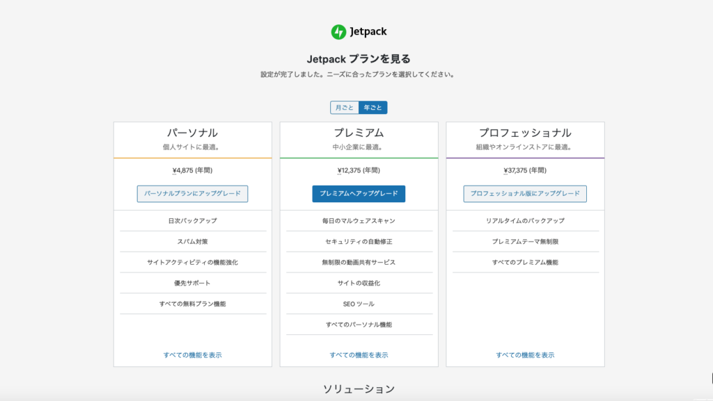Viewport: 713px width, 401px height.
Task: Click the 日次バックアップ feature row
Action: pos(193,221)
